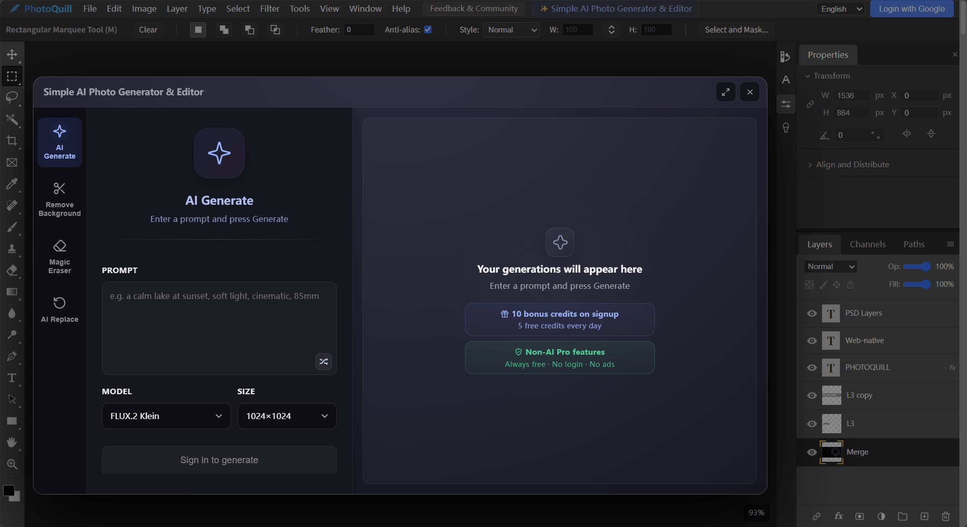Image resolution: width=967 pixels, height=527 pixels.
Task: Click the intersect with selection icon
Action: 275,30
